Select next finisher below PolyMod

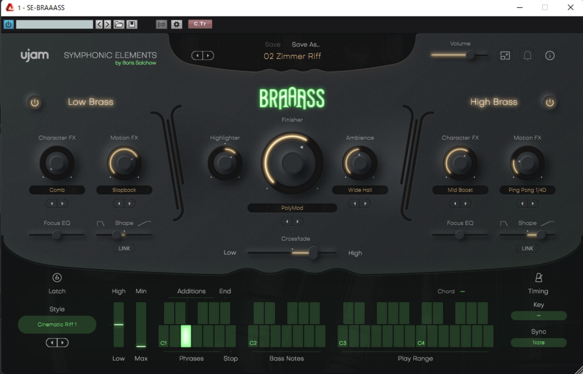(x=298, y=222)
